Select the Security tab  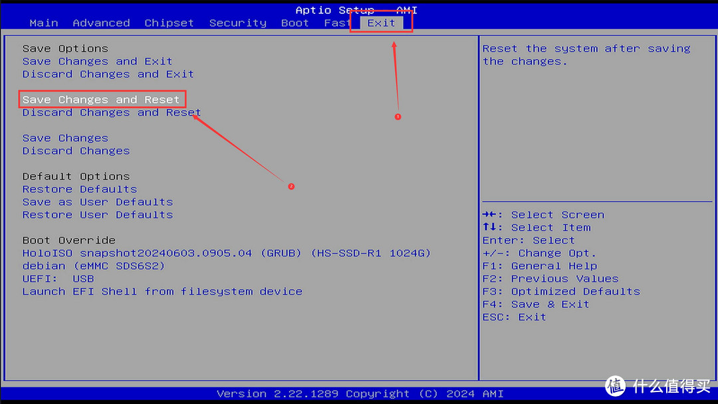(237, 23)
